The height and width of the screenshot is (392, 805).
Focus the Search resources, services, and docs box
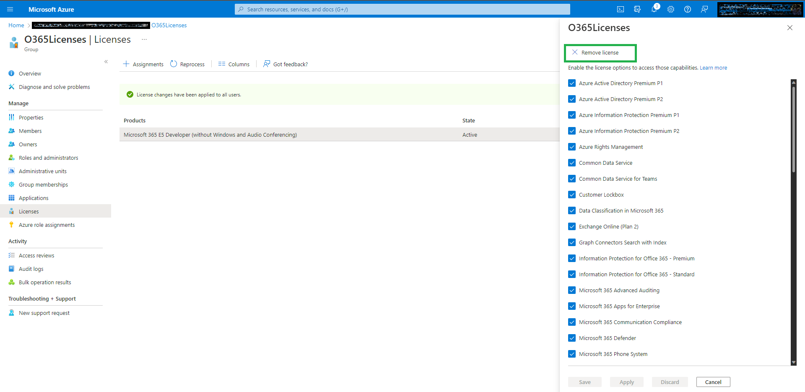[x=402, y=9]
